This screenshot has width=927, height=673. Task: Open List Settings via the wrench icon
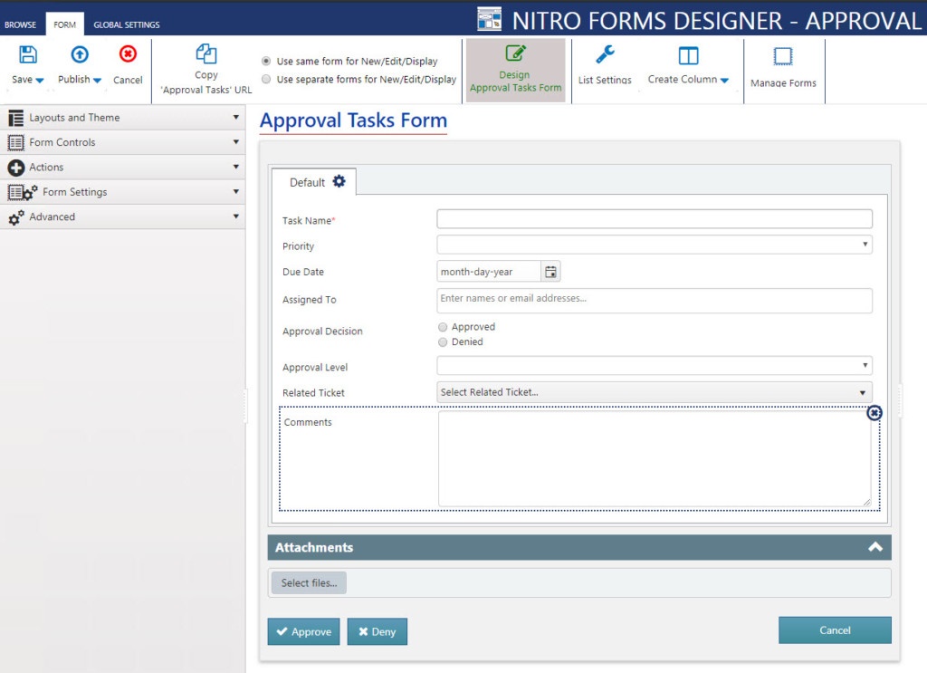pos(605,54)
